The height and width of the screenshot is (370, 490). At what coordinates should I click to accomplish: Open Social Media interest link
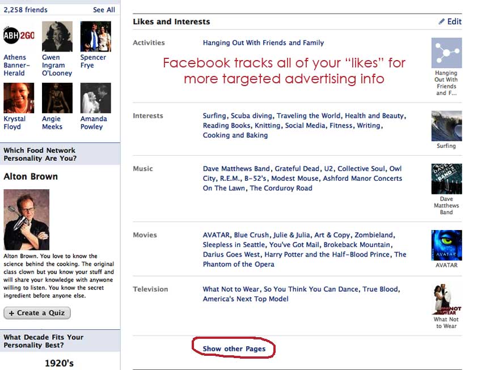(305, 125)
